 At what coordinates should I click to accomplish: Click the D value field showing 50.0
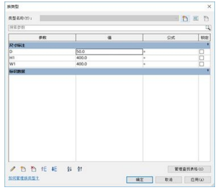(109, 51)
